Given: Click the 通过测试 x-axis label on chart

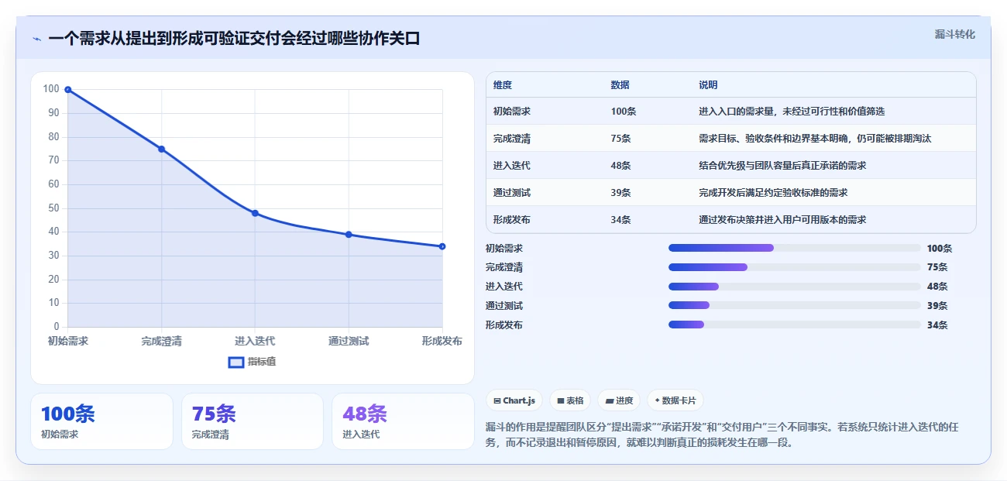Looking at the screenshot, I should 349,341.
